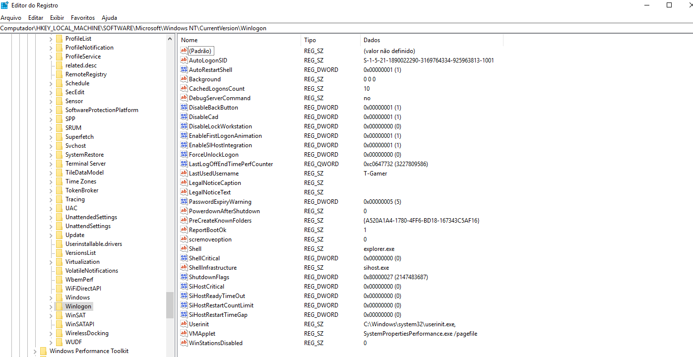Select the PreCreateKnownFolders value name
Viewport: 693px width, 357px height.
click(220, 220)
